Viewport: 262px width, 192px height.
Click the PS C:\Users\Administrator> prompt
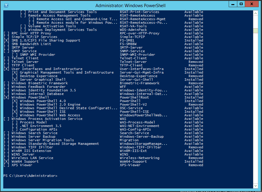coord(30,176)
